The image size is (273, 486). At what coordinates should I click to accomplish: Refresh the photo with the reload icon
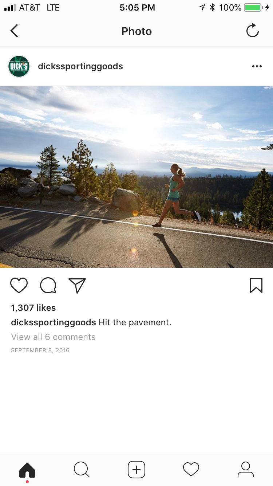click(252, 31)
